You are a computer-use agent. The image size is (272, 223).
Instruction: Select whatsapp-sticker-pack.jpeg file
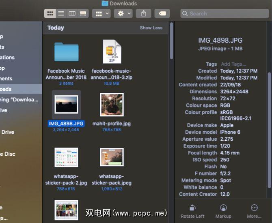click(112, 157)
